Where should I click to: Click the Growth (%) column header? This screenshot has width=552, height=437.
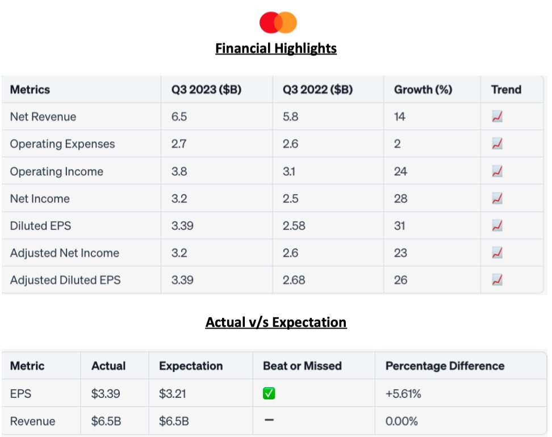(x=423, y=90)
